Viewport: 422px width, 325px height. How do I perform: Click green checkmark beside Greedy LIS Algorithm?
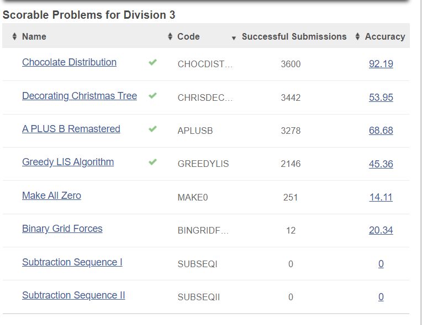click(153, 162)
